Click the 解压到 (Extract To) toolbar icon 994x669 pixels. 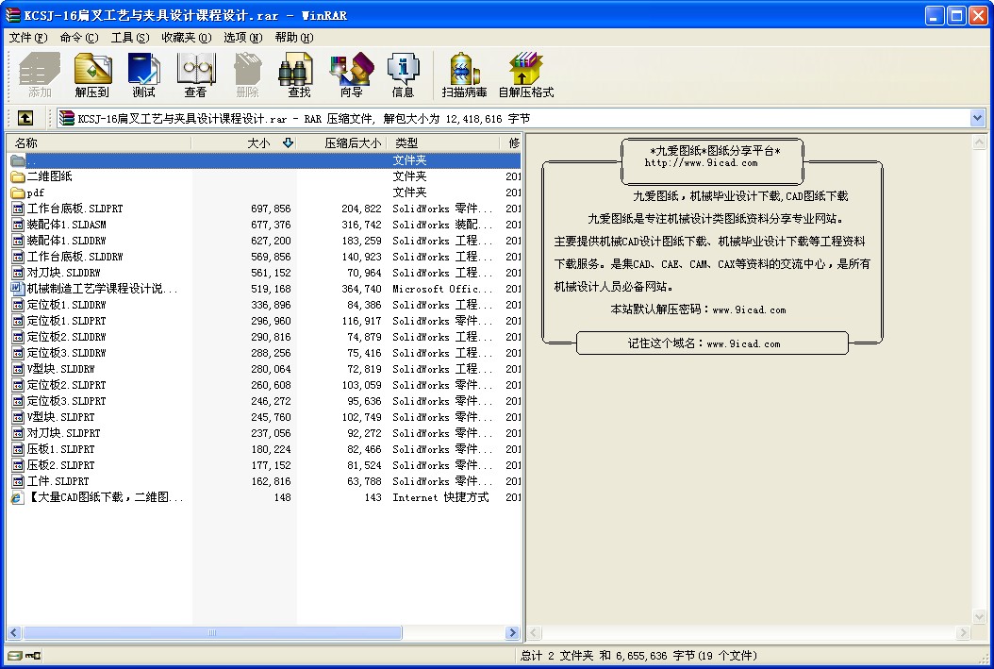(x=92, y=75)
